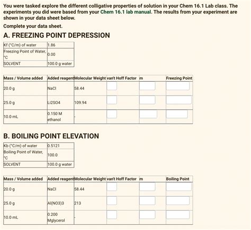Click molality field for 0.200 M glycerol
Viewport: 251px width, 230px height.
[x=147, y=215]
